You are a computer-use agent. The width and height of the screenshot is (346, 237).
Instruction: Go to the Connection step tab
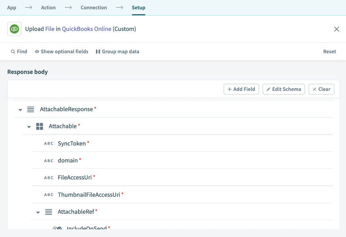[94, 8]
